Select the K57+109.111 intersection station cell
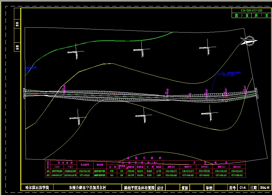272x195 pixels. click(85, 175)
